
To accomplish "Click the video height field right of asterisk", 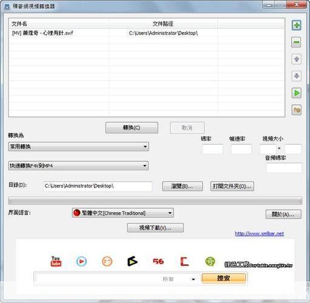I will pyautogui.click(x=293, y=149).
